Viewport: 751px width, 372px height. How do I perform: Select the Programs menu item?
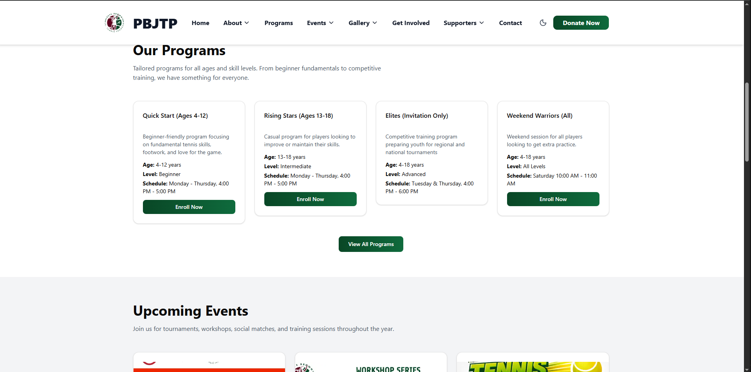tap(278, 23)
